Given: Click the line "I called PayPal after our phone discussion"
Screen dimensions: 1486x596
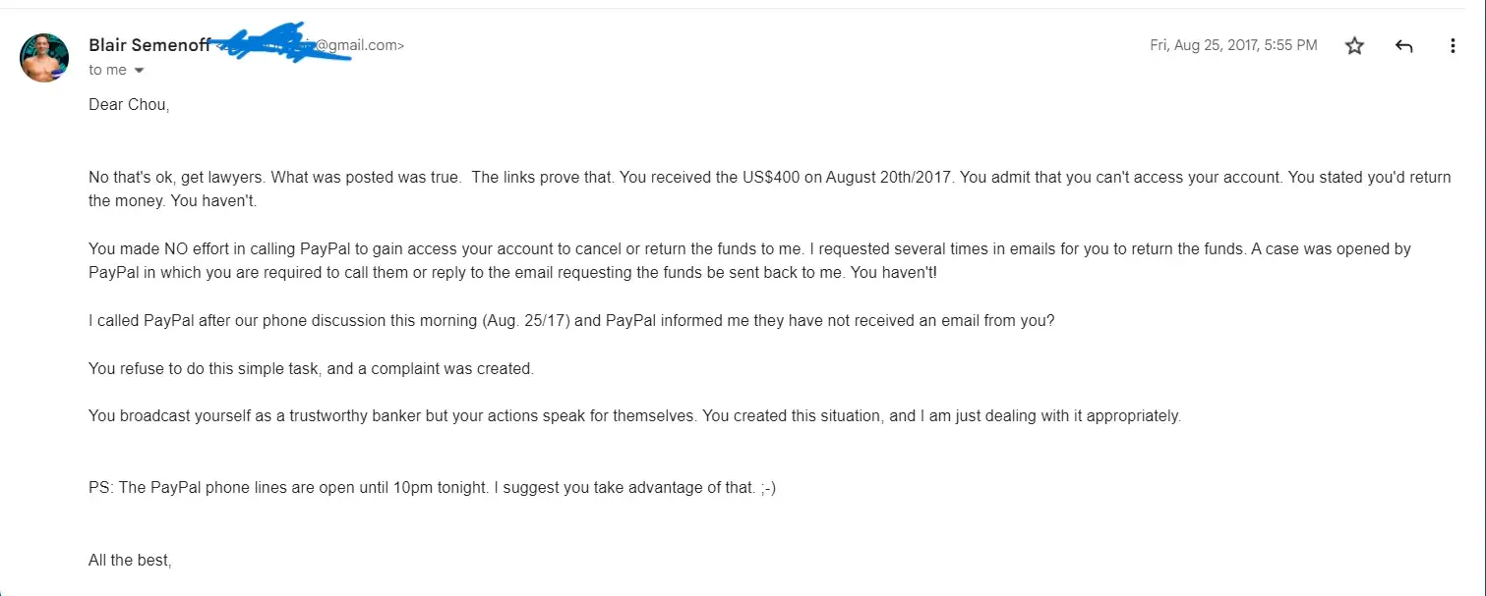Looking at the screenshot, I should [393, 320].
